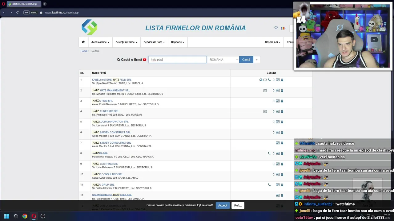Open the Despre noi dropdown menu
This screenshot has height=221, width=394.
[273, 42]
